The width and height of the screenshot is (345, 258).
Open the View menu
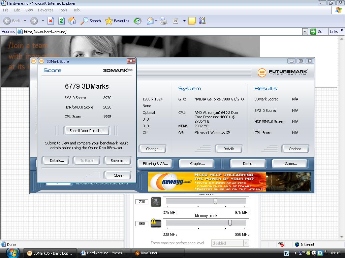29,10
